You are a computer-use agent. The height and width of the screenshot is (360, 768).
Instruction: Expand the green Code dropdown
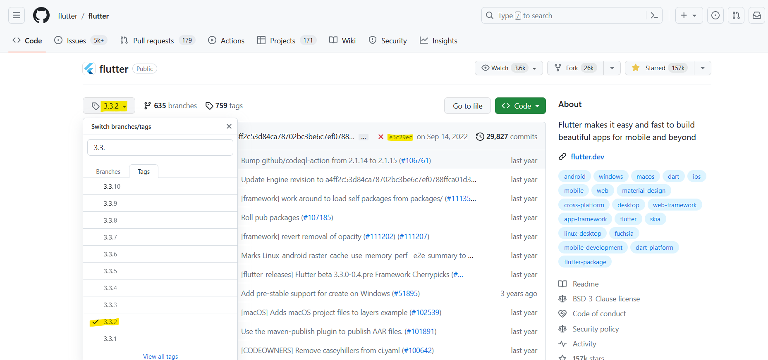click(520, 106)
